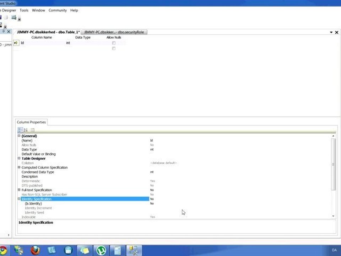This screenshot has width=341, height=256.
Task: Click the (Is Identity) value No
Action: click(x=152, y=203)
